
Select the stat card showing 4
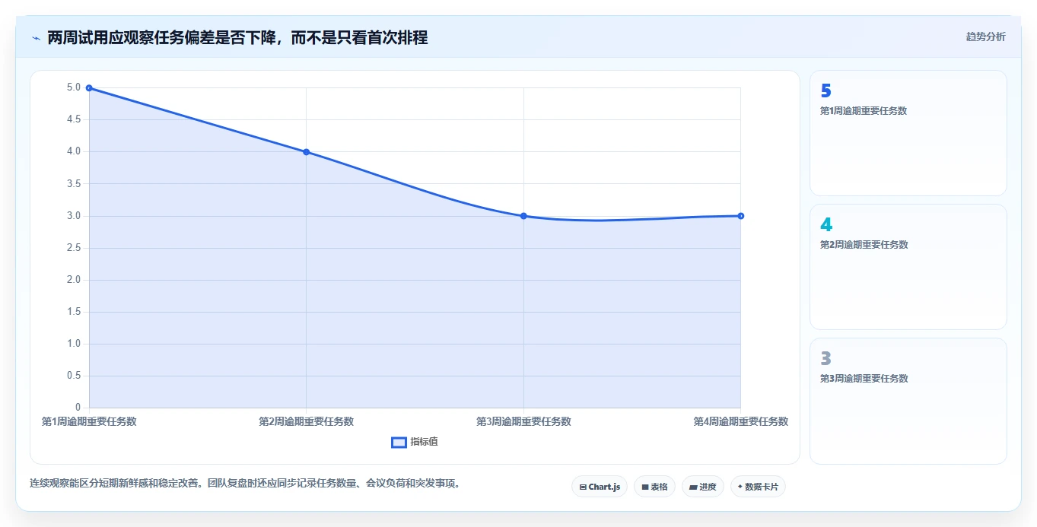908,267
